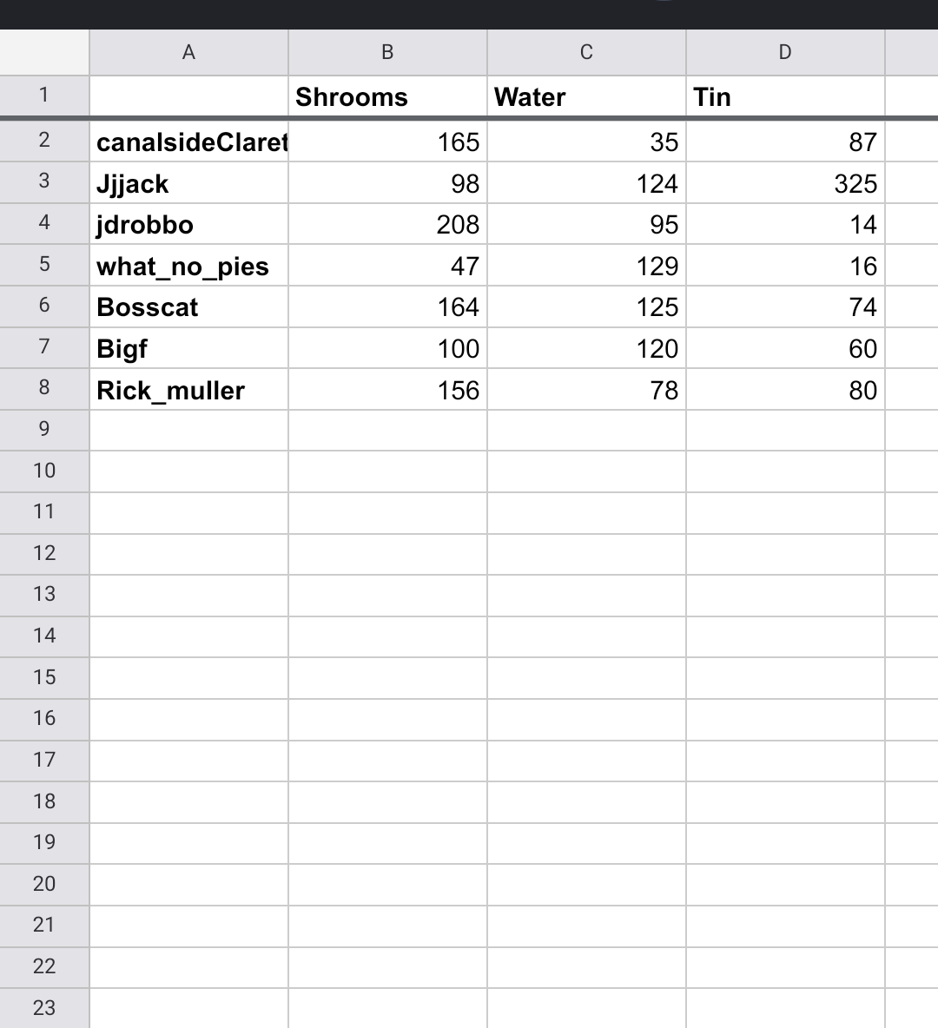This screenshot has height=1028, width=938.
Task: Click the Jjjack name cell
Action: 188,183
